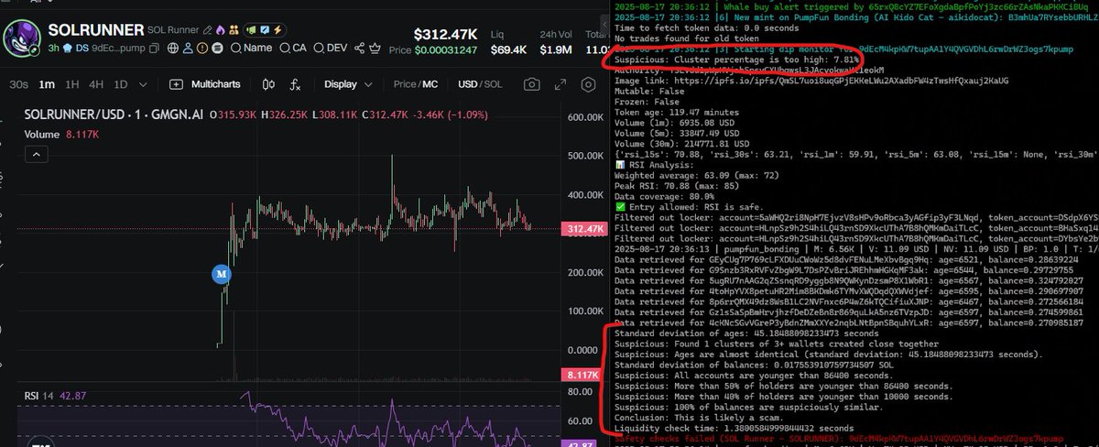Copy the 9dEc...pump contract address
Image resolution: width=1099 pixels, height=447 pixels.
tap(154, 49)
